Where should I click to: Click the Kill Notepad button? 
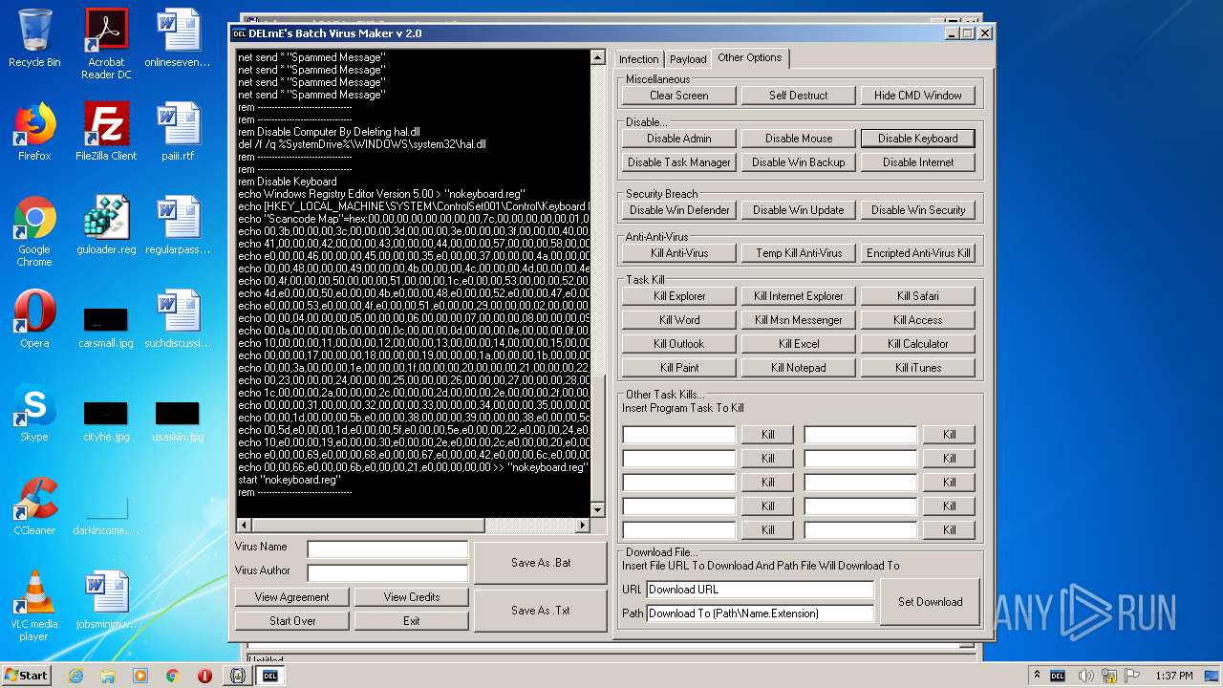tap(799, 368)
